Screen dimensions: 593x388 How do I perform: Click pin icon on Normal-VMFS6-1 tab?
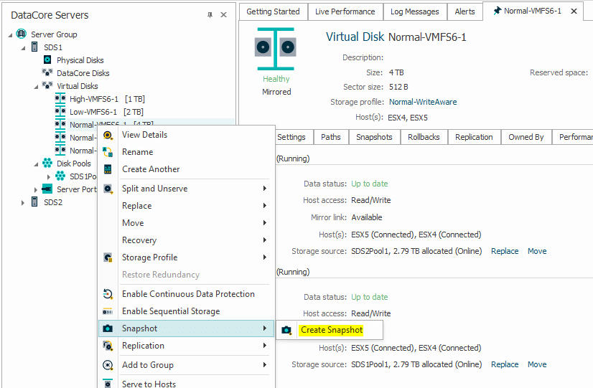coord(497,11)
